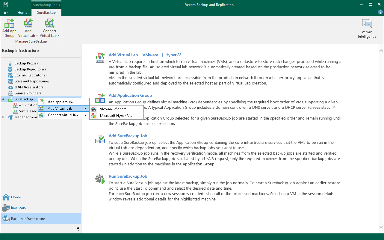The image size is (384, 240).
Task: Select Backup Proxies in the tree
Action: click(26, 63)
